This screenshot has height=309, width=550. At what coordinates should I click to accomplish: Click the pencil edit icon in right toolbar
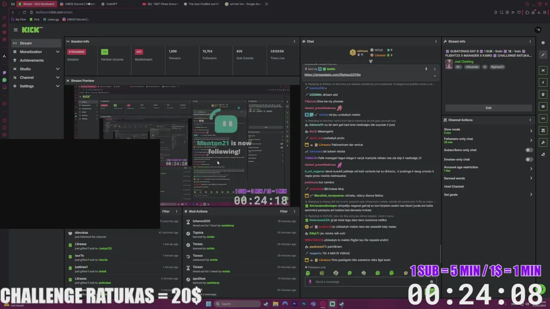coord(543,55)
